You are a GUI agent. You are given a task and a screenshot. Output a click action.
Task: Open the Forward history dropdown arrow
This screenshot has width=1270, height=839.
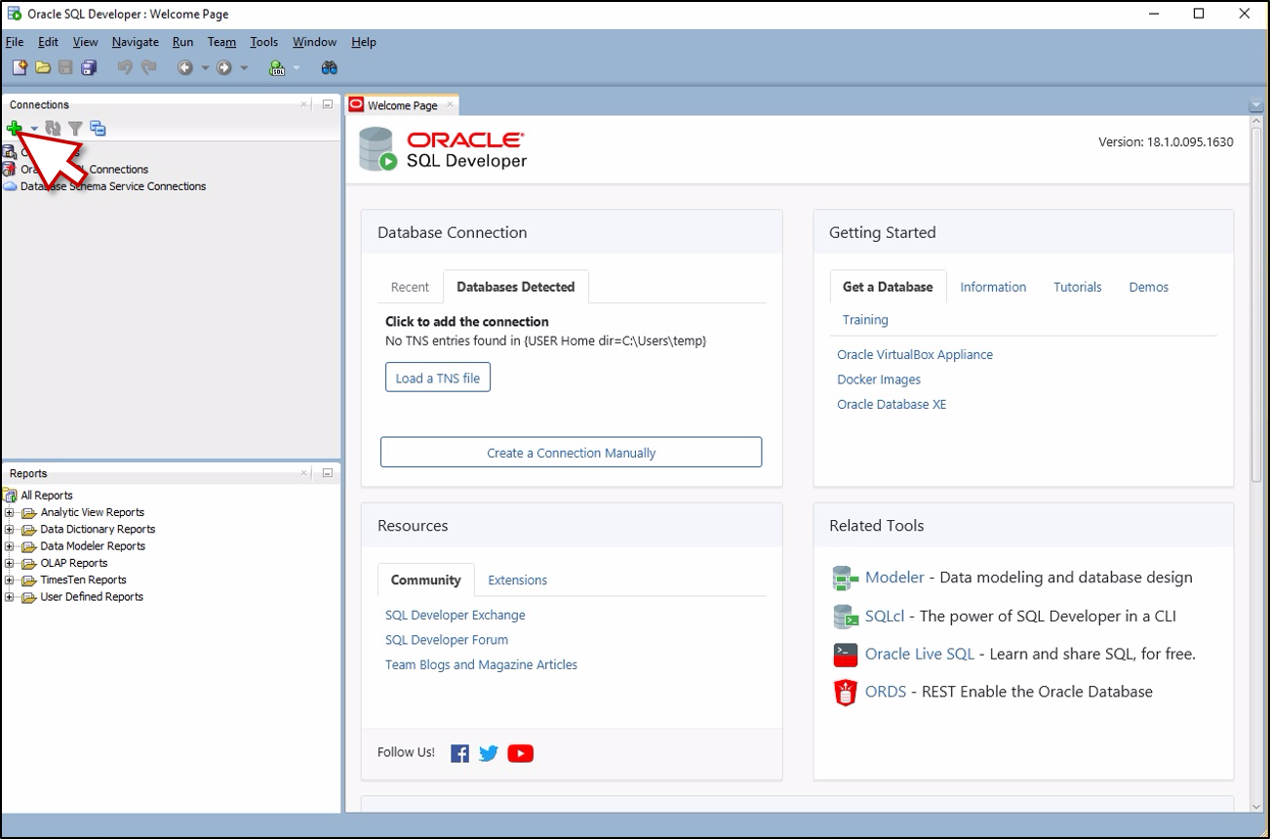244,68
